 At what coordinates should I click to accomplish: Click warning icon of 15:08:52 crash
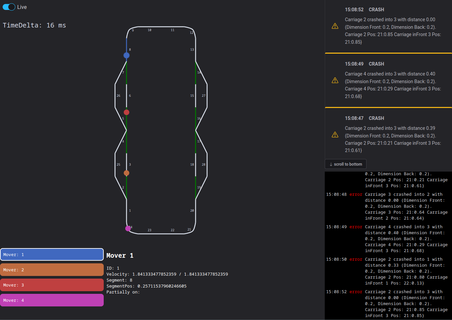tap(335, 26)
